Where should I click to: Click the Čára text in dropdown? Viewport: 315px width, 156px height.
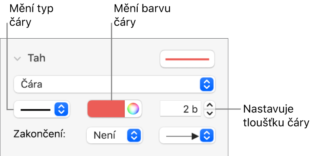point(31,84)
